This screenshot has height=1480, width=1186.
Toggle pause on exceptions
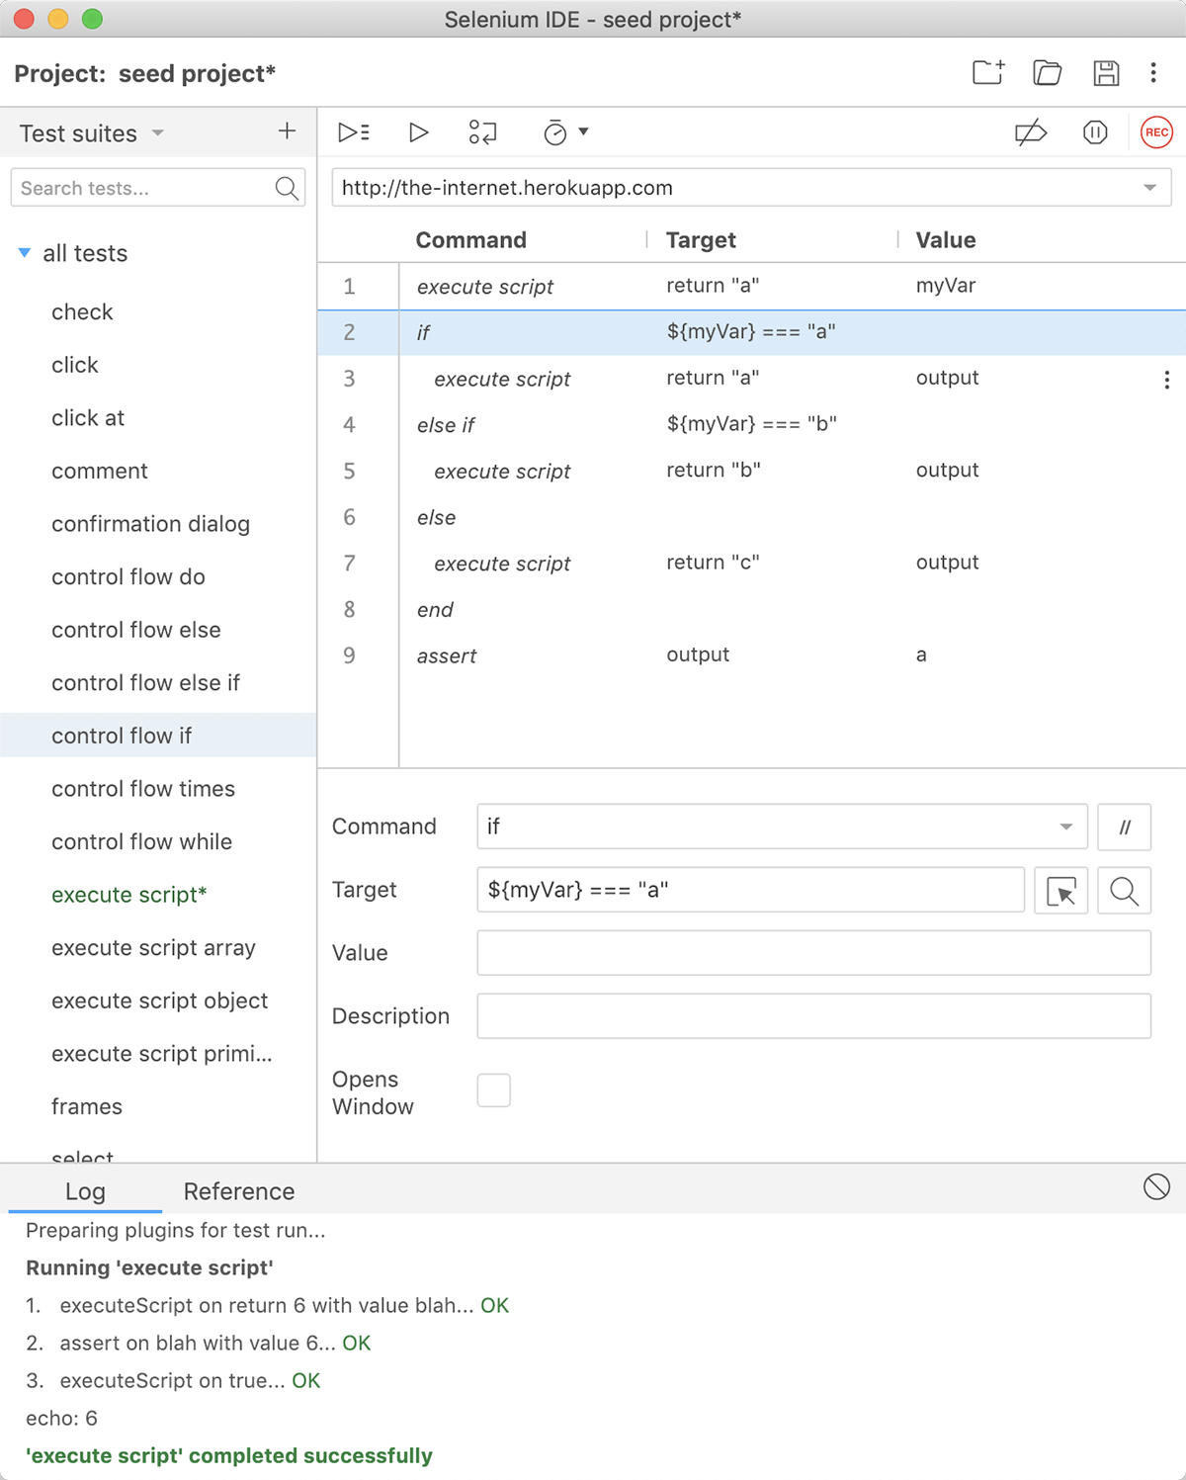click(1095, 132)
